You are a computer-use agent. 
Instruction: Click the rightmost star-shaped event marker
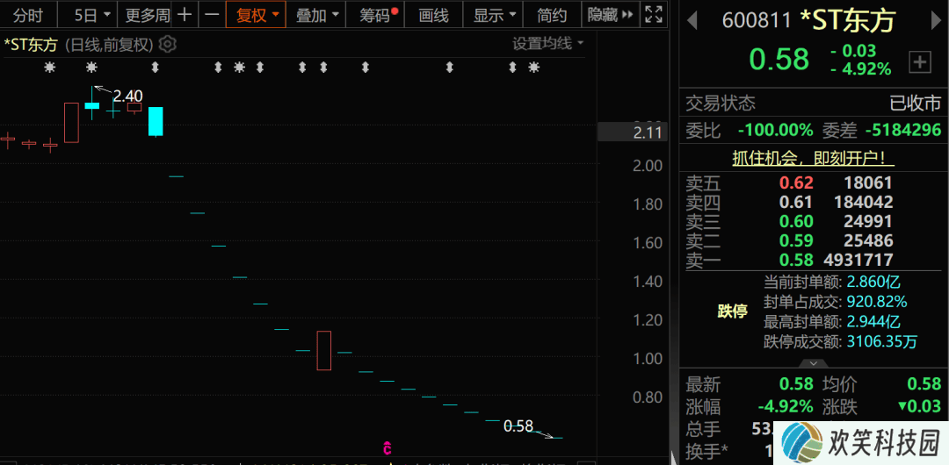pyautogui.click(x=533, y=68)
